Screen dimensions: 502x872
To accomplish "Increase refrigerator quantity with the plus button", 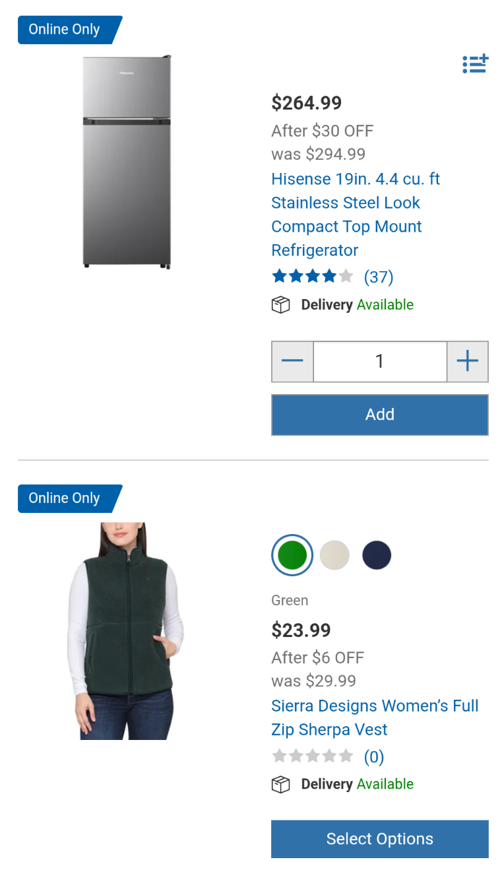I will point(468,361).
